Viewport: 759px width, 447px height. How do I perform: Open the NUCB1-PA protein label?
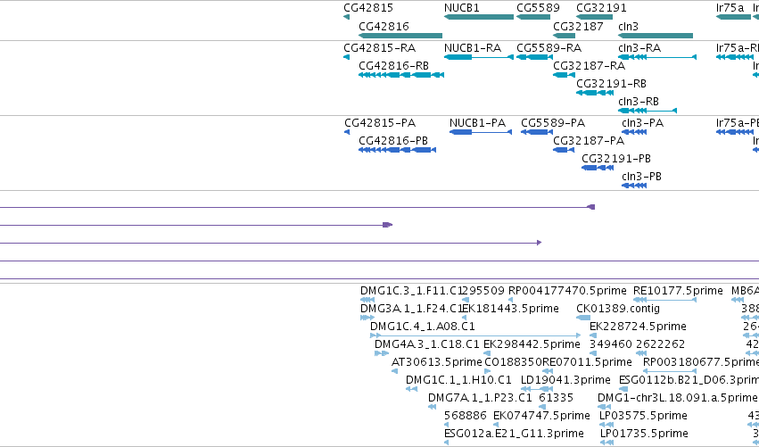pos(477,123)
